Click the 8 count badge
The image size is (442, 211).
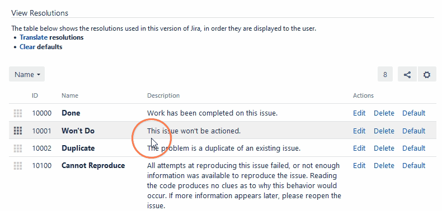tap(385, 75)
